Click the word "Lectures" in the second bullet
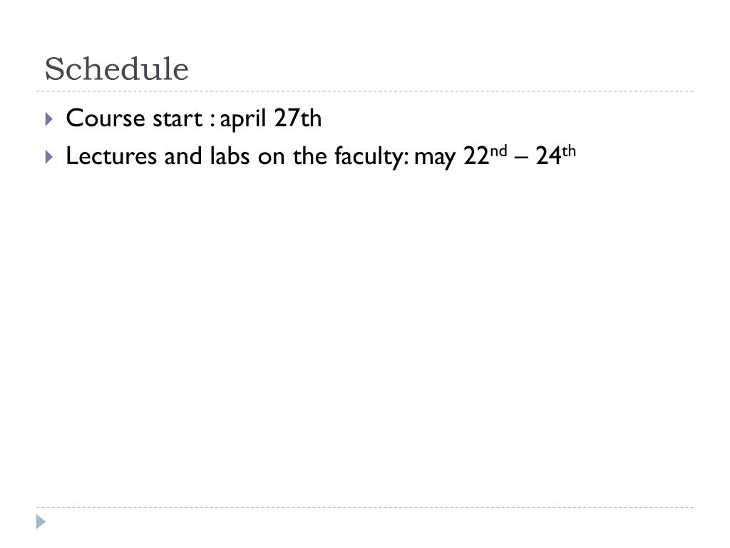 [x=111, y=156]
